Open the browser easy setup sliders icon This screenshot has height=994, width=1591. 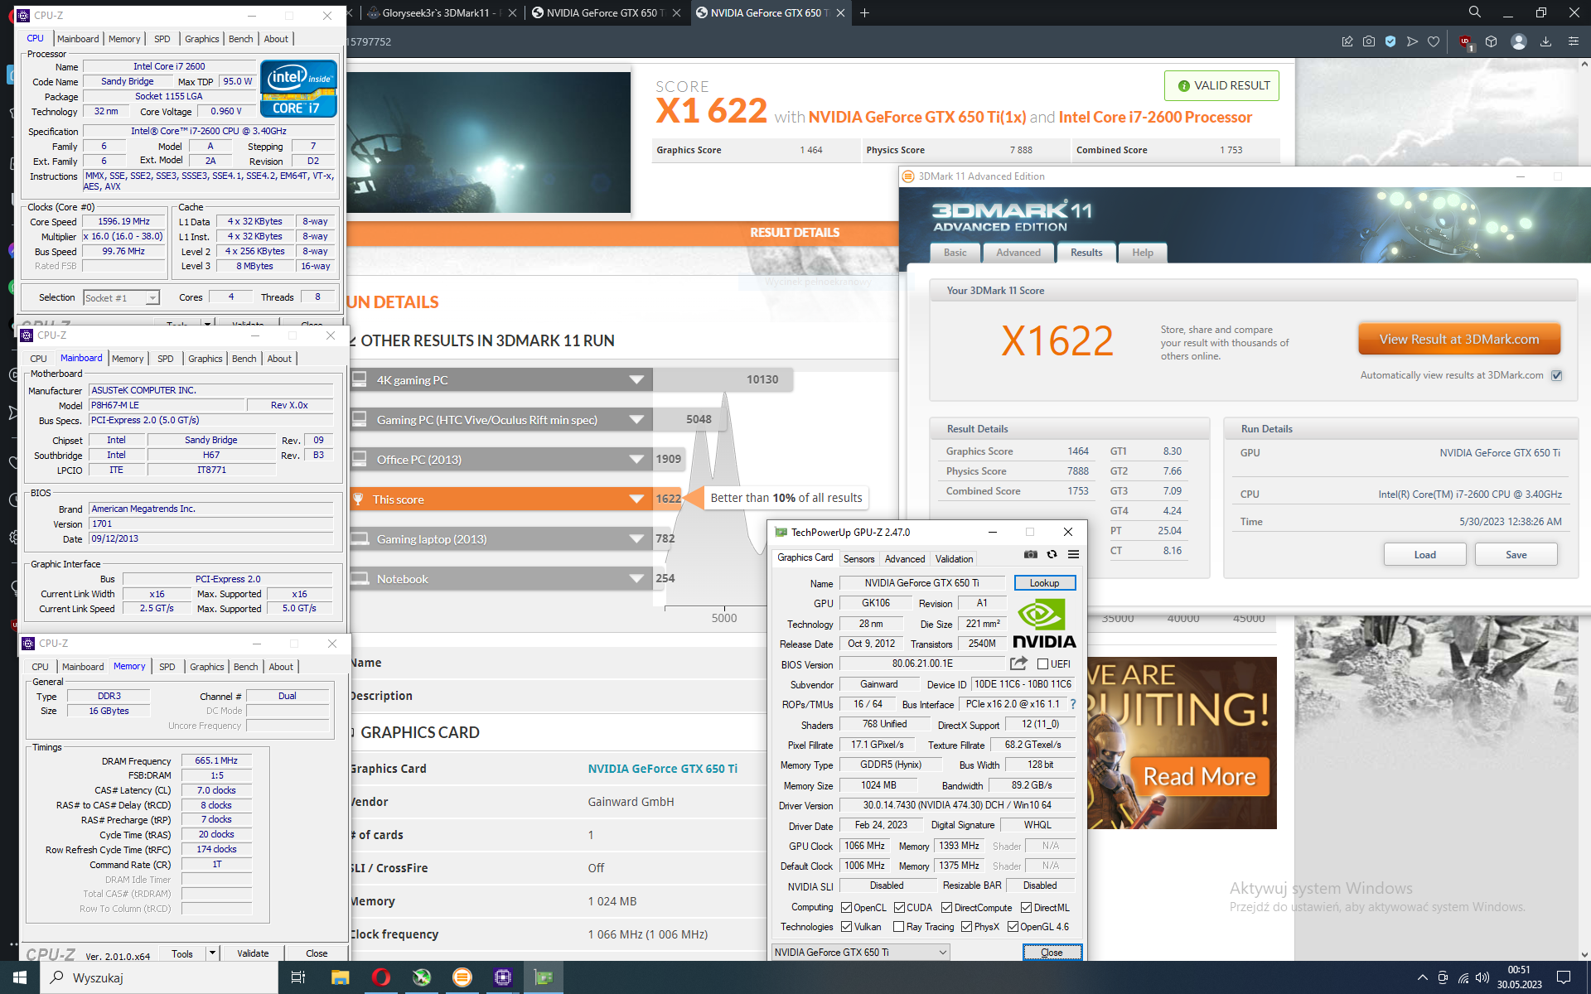[x=1574, y=41]
